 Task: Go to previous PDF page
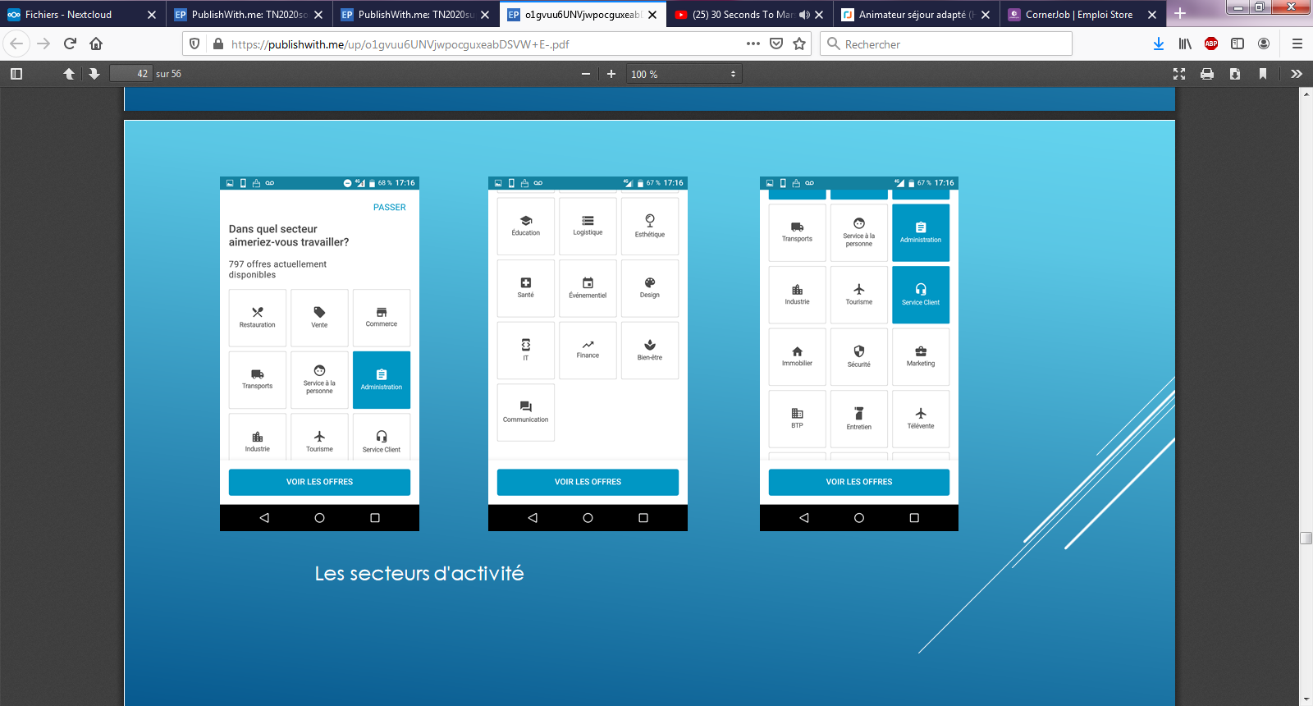pos(69,74)
